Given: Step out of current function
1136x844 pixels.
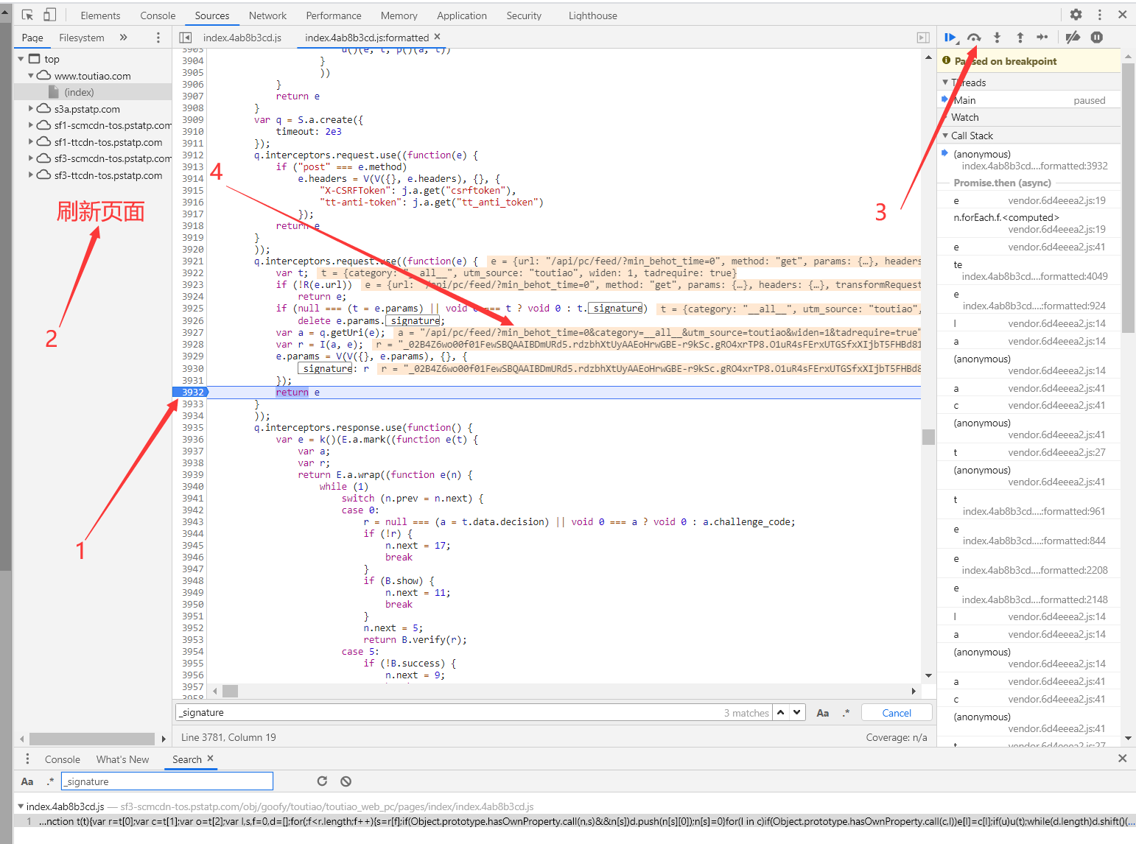Looking at the screenshot, I should pos(1020,38).
